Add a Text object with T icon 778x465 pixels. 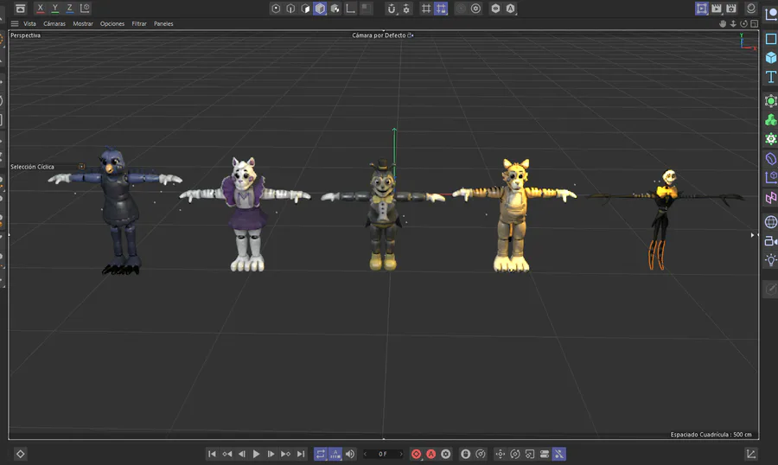770,77
